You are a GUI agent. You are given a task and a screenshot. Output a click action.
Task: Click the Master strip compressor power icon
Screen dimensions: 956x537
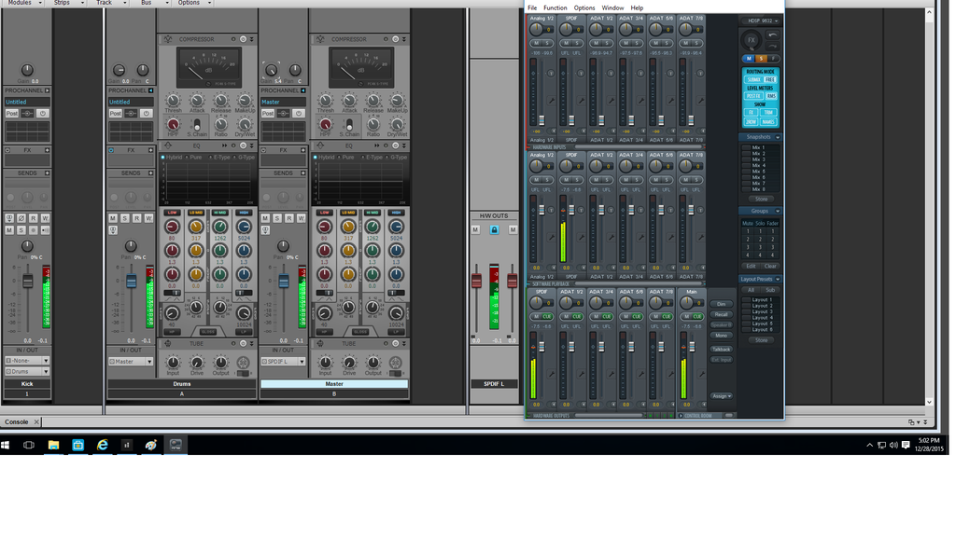click(x=395, y=39)
